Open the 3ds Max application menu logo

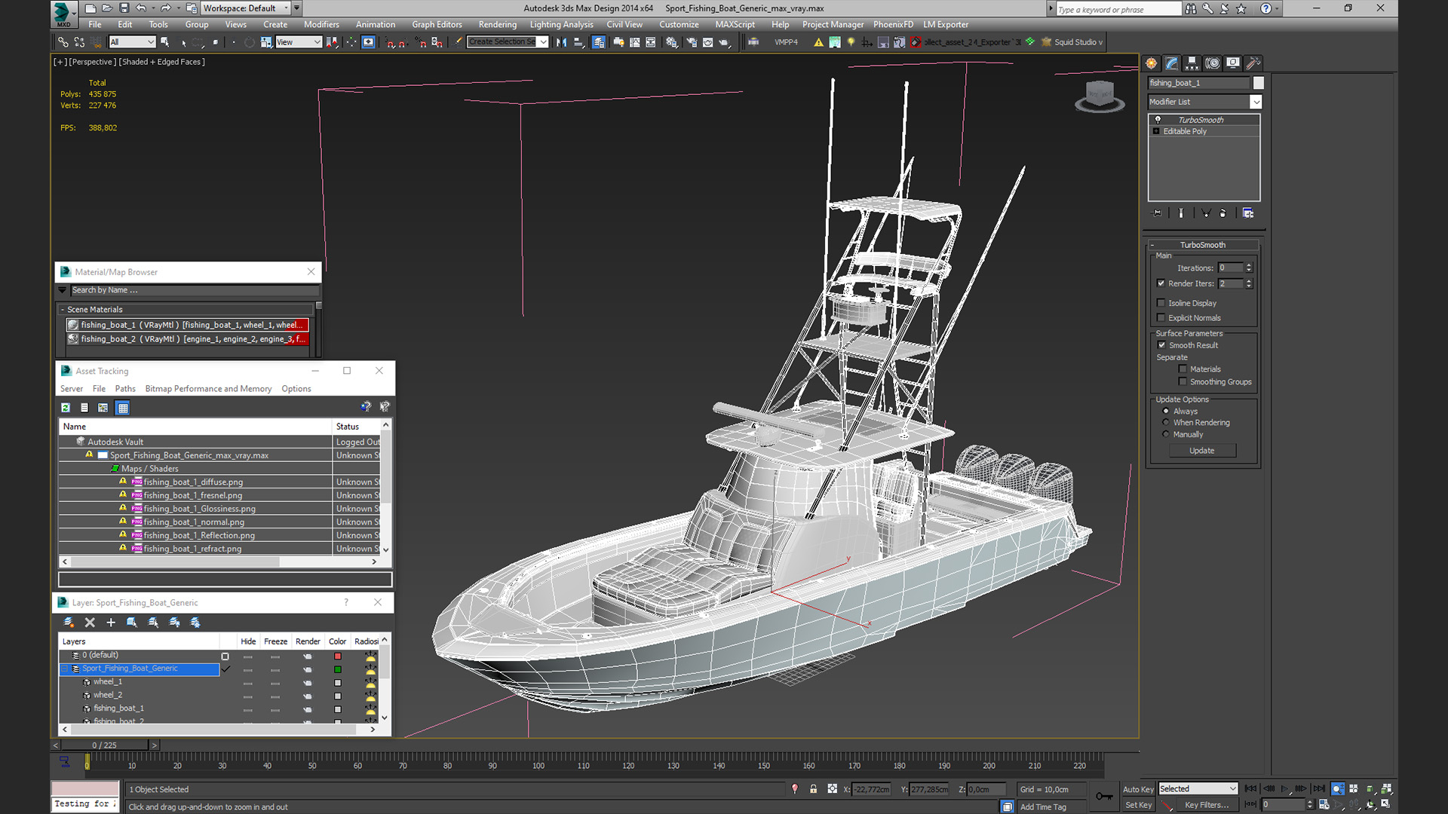(x=63, y=13)
